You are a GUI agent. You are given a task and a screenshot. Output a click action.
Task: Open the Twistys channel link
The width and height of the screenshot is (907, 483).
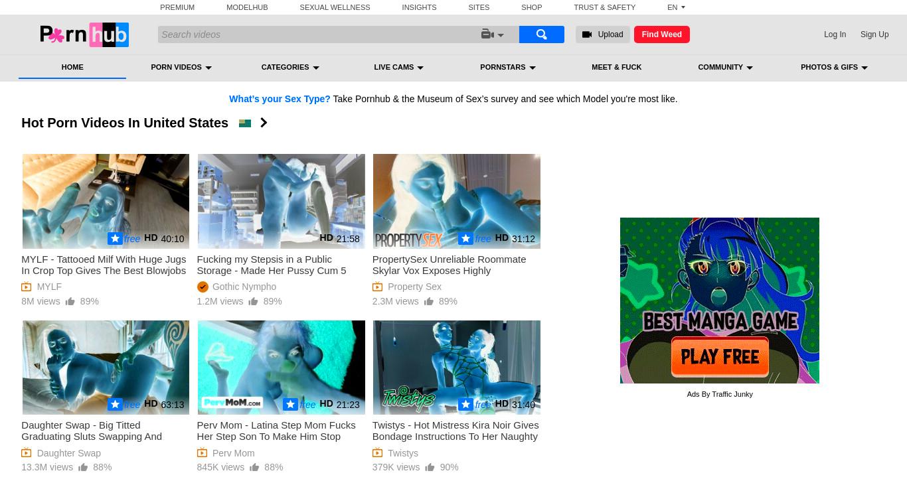(403, 453)
